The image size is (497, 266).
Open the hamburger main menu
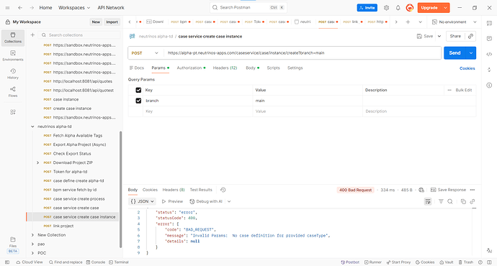[x=8, y=8]
